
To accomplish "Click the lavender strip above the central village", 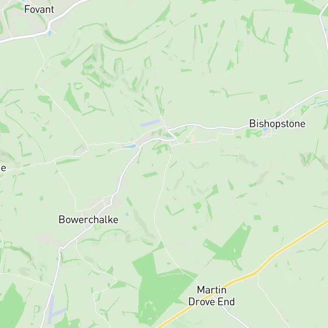I will [150, 123].
